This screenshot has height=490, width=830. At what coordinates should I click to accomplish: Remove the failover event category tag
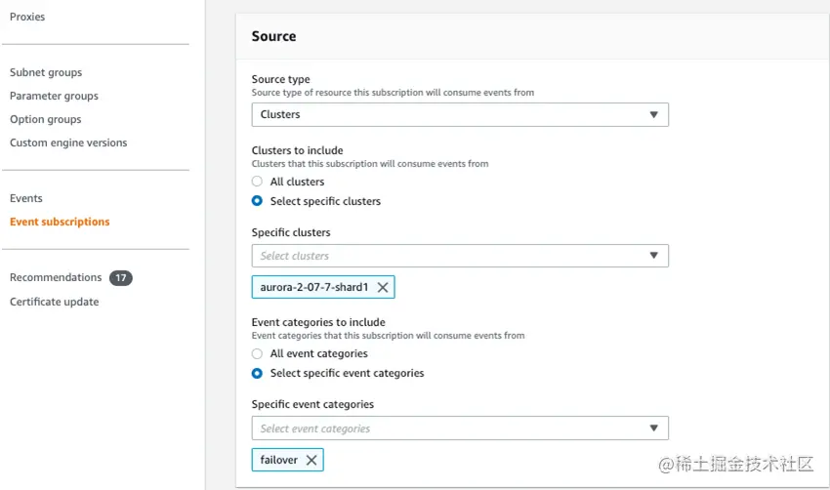pos(311,461)
